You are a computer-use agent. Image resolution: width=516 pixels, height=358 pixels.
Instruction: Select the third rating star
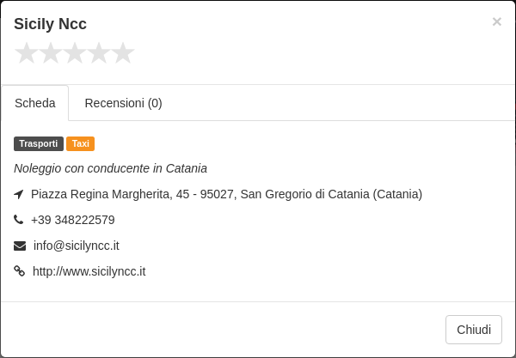click(x=75, y=53)
